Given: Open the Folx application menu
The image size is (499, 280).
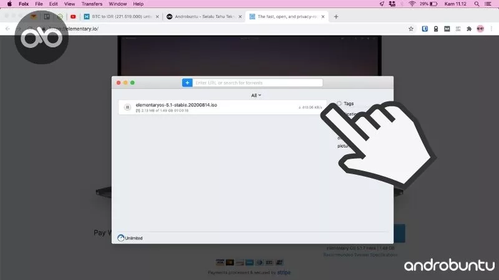Looking at the screenshot, I should 24,4.
